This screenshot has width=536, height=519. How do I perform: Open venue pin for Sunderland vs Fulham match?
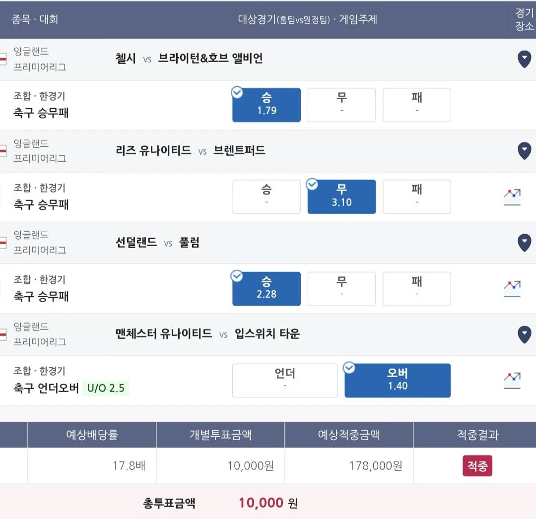click(524, 243)
